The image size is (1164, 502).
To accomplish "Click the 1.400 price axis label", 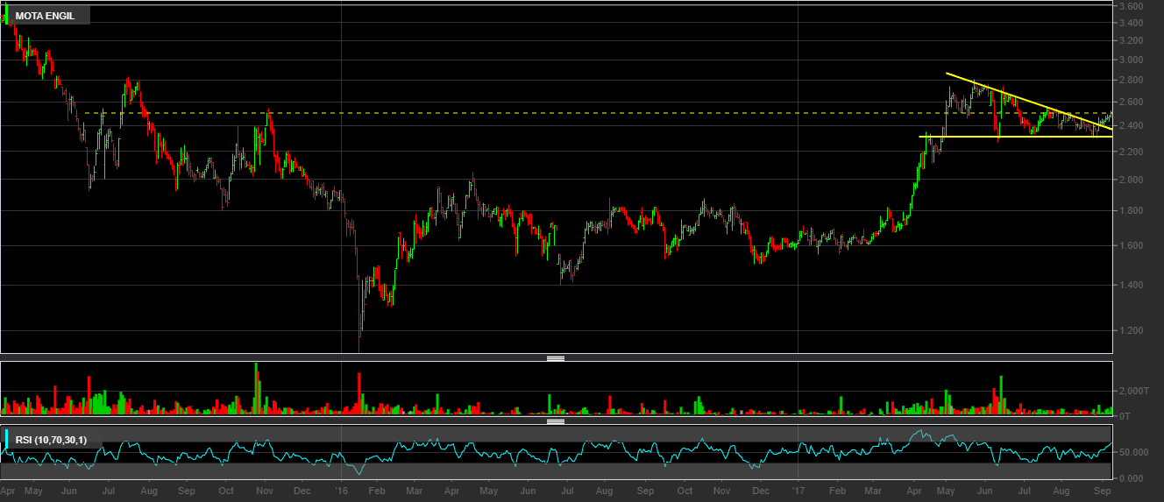I will [1131, 286].
